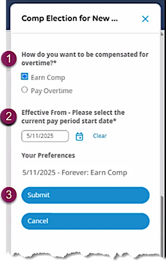Click the step 1 numbered badge
This screenshot has height=262, width=166.
pos(9,59)
